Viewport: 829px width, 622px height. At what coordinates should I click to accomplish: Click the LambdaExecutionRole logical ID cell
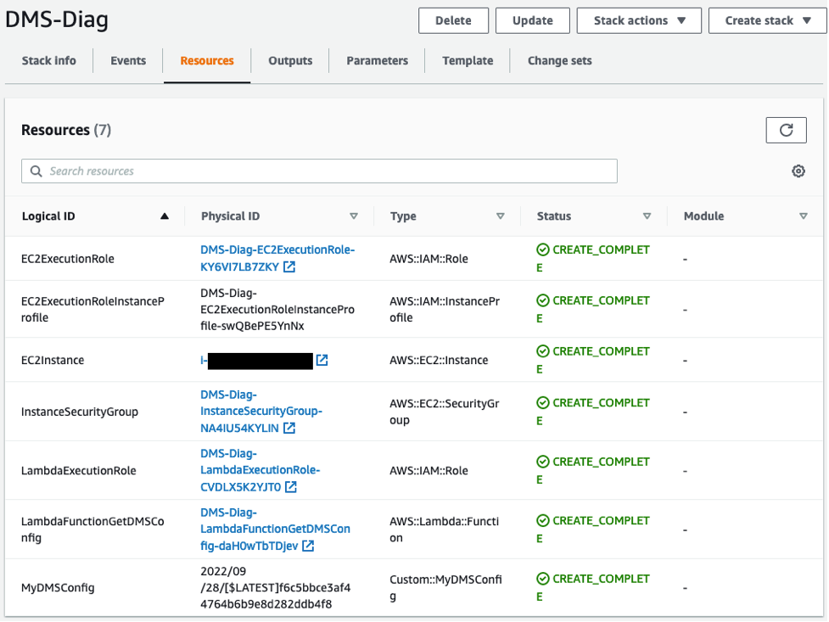78,471
